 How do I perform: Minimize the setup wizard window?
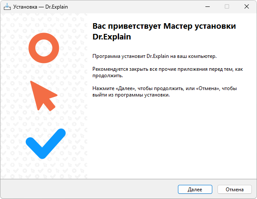coord(208,6)
